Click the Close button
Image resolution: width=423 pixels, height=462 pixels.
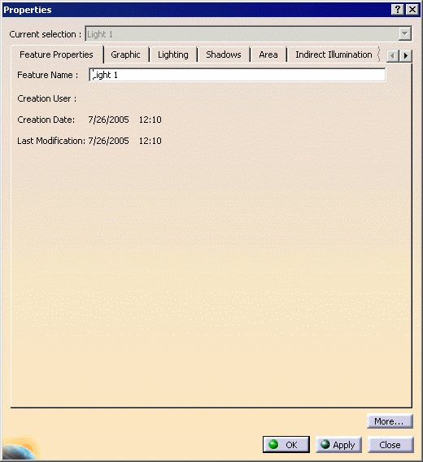[x=390, y=445]
